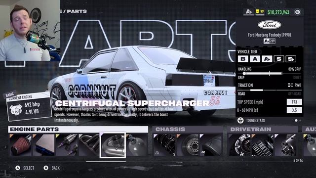Screen dimensions: 316x178
Task: Open the Engine Parts category header
Action: coord(78,130)
